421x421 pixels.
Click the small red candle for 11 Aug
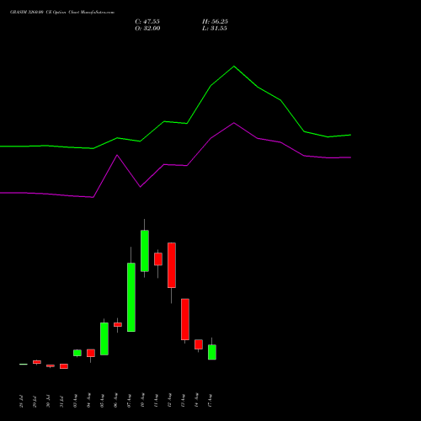click(158, 259)
